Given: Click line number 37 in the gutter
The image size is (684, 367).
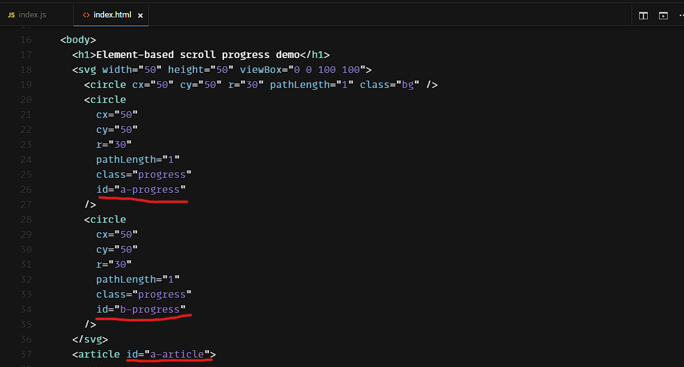Looking at the screenshot, I should pos(26,355).
